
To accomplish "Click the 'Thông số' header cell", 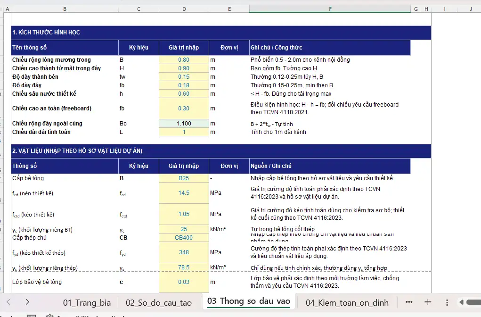I will coord(65,166).
